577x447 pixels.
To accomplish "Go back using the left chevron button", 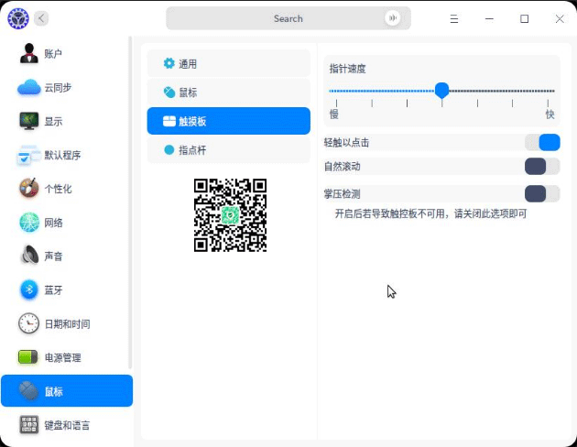I will point(42,18).
